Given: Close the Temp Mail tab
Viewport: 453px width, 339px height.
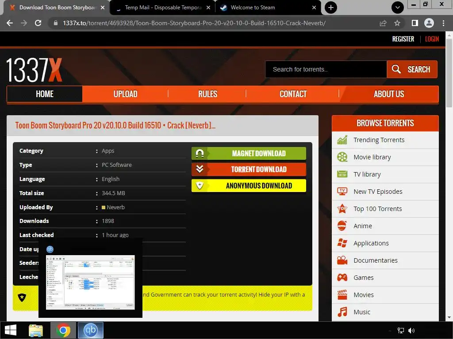Looking at the screenshot, I should pyautogui.click(x=208, y=8).
